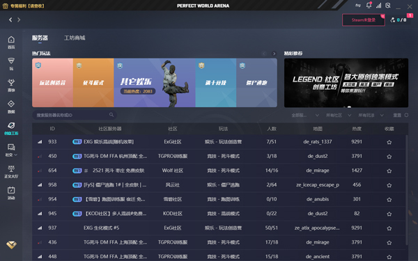
Task: Expand the all game modes filter dropdown
Action: point(371,115)
